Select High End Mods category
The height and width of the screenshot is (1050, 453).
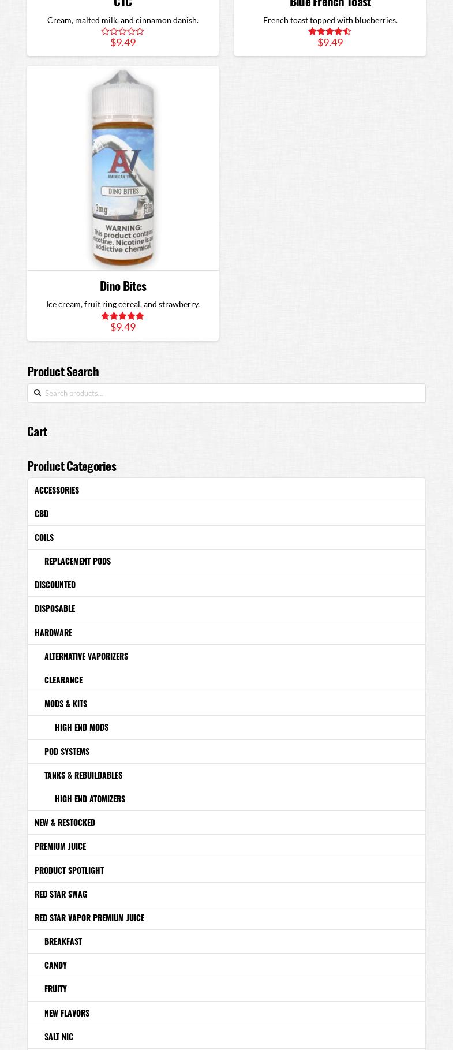(x=81, y=727)
